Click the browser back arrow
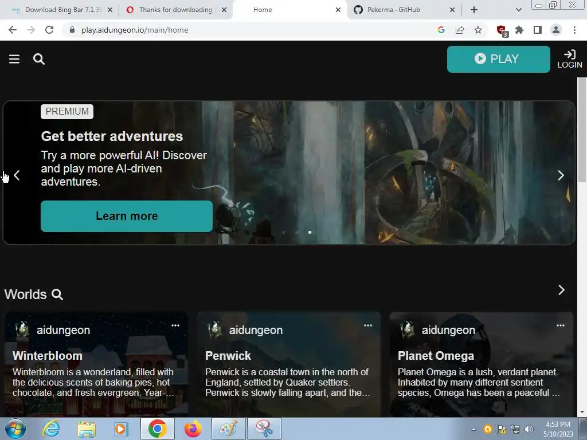Image resolution: width=587 pixels, height=440 pixels. (x=13, y=30)
